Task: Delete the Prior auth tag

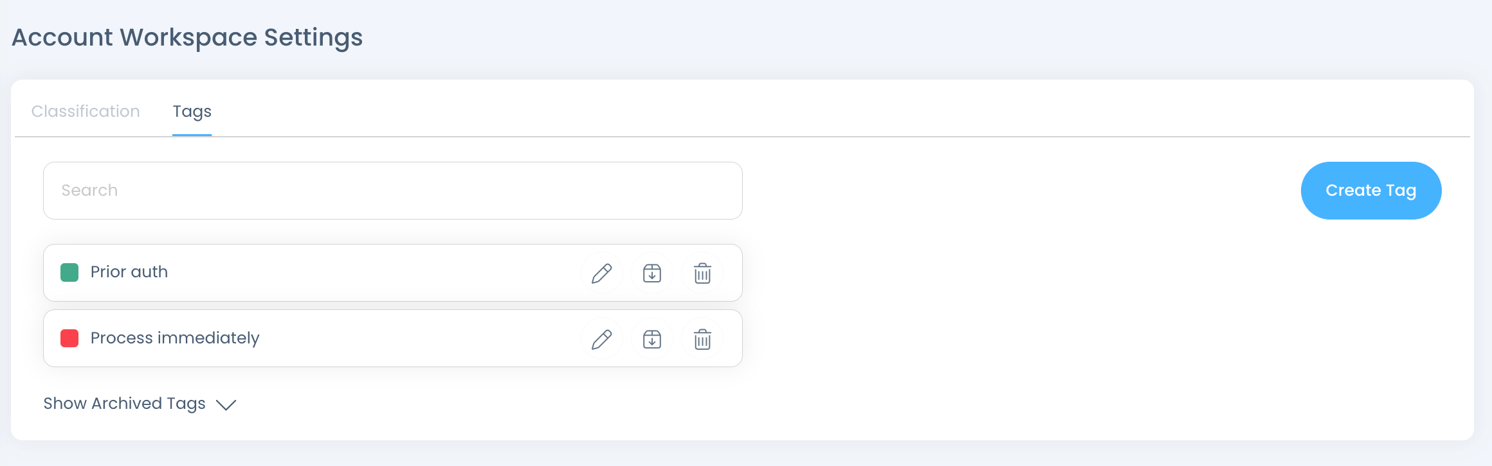Action: click(702, 273)
